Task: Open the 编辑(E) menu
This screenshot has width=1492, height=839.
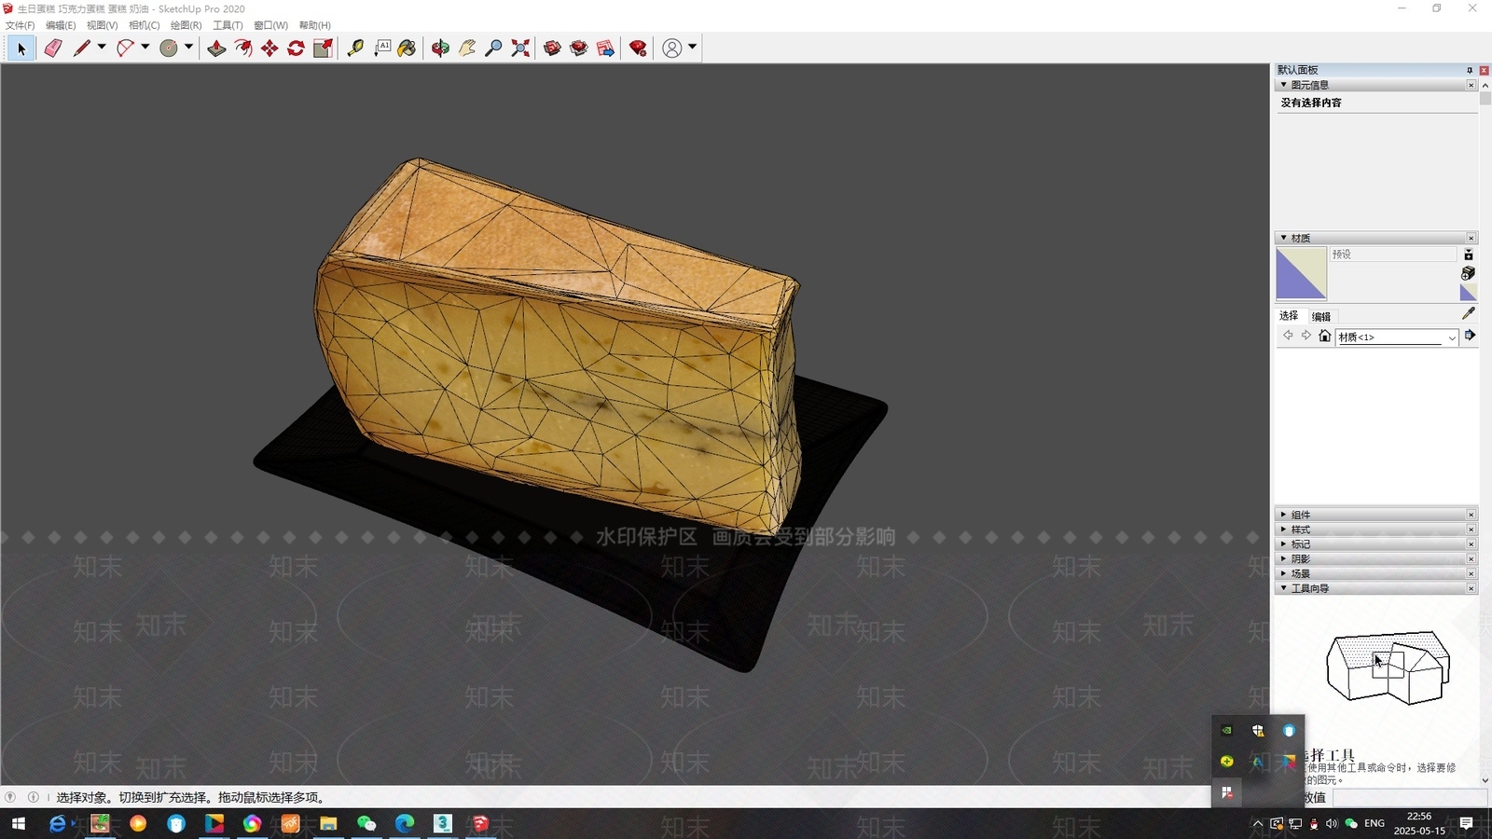Action: click(61, 25)
